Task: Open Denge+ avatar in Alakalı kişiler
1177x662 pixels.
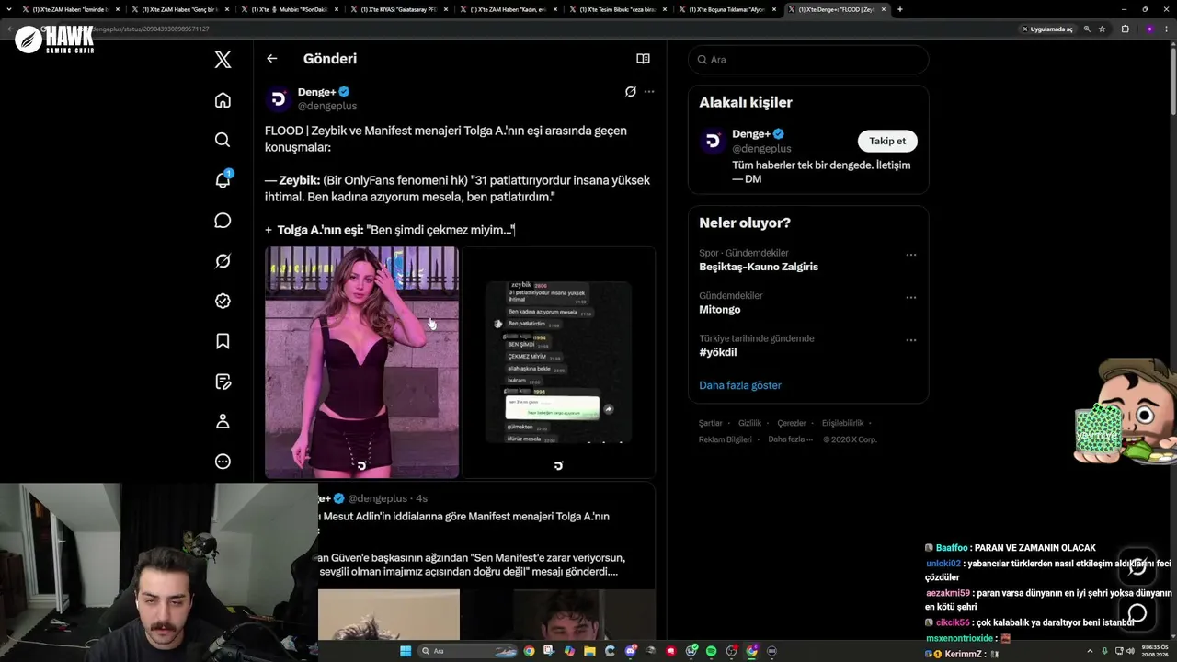Action: click(x=713, y=142)
